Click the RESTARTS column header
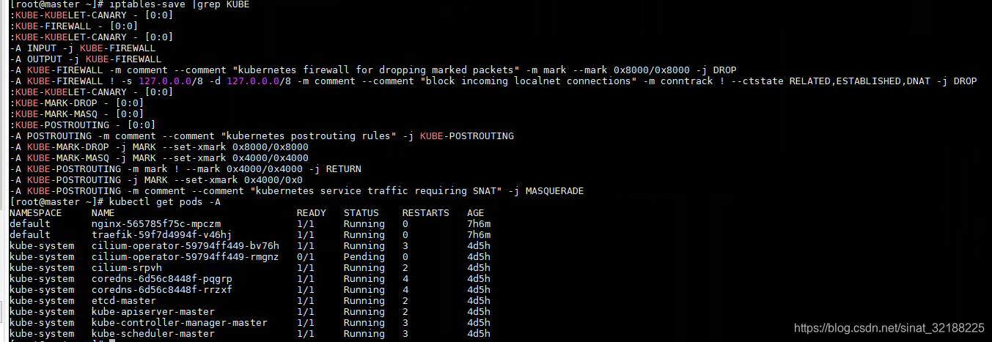This screenshot has height=342, width=992. (x=426, y=212)
